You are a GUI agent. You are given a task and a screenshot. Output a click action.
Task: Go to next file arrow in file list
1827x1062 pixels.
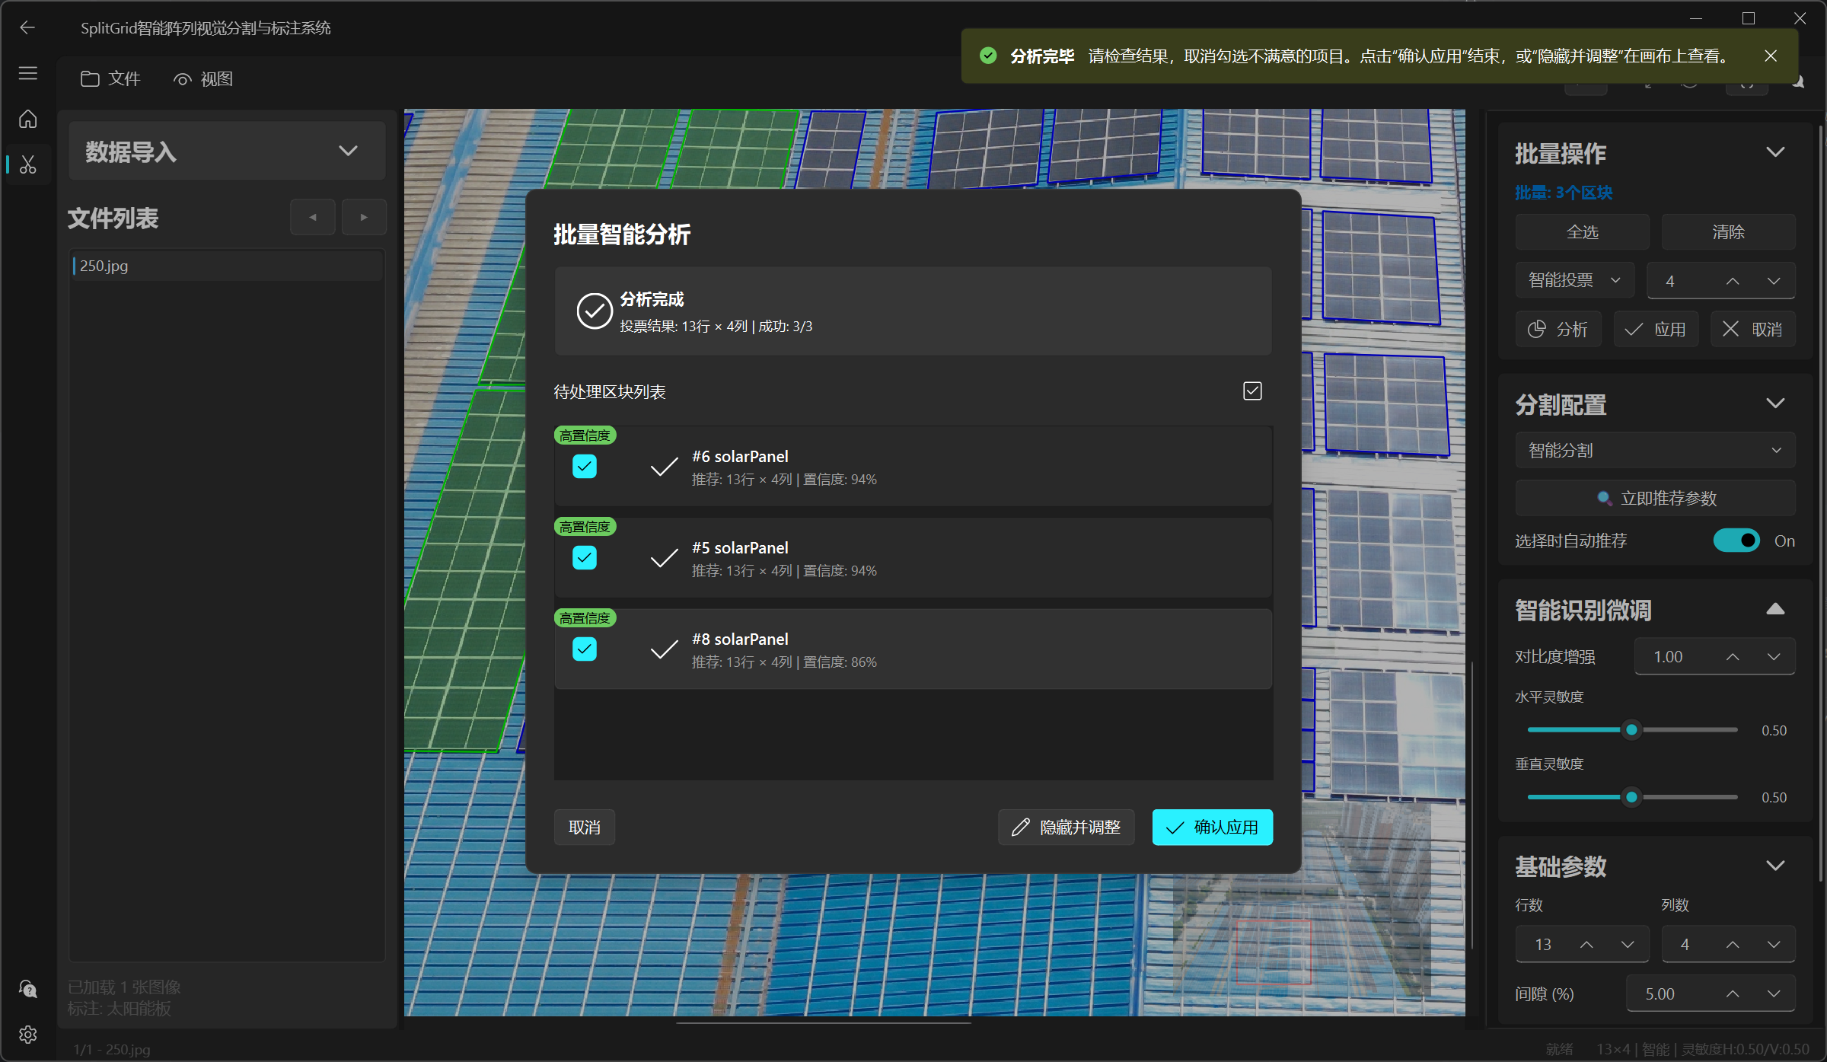[364, 218]
